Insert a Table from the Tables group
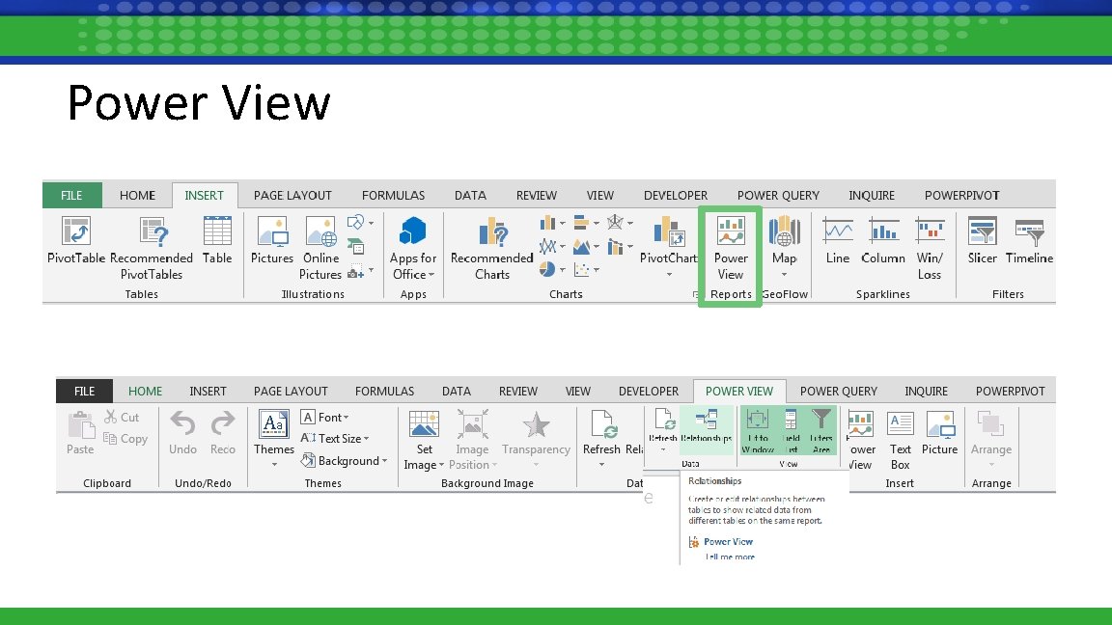Image resolution: width=1112 pixels, height=625 pixels. point(217,241)
